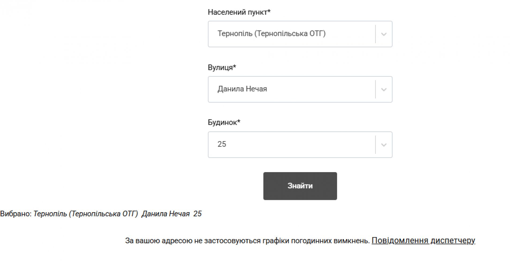Open the street dropdown showing Данила Нечая
The width and height of the screenshot is (514, 263).
point(292,89)
